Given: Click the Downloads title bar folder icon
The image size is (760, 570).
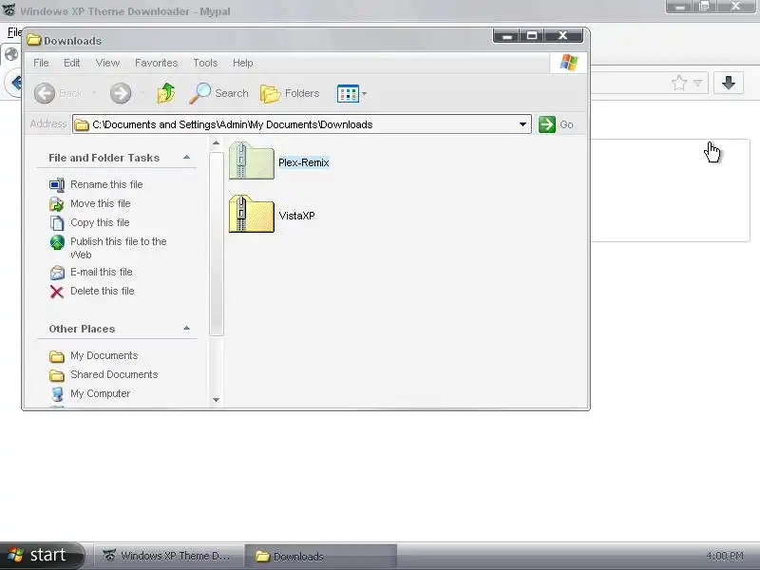Looking at the screenshot, I should tap(34, 40).
